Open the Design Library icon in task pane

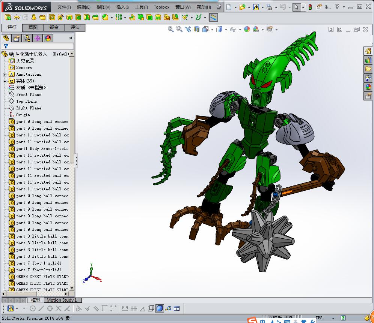368,60
